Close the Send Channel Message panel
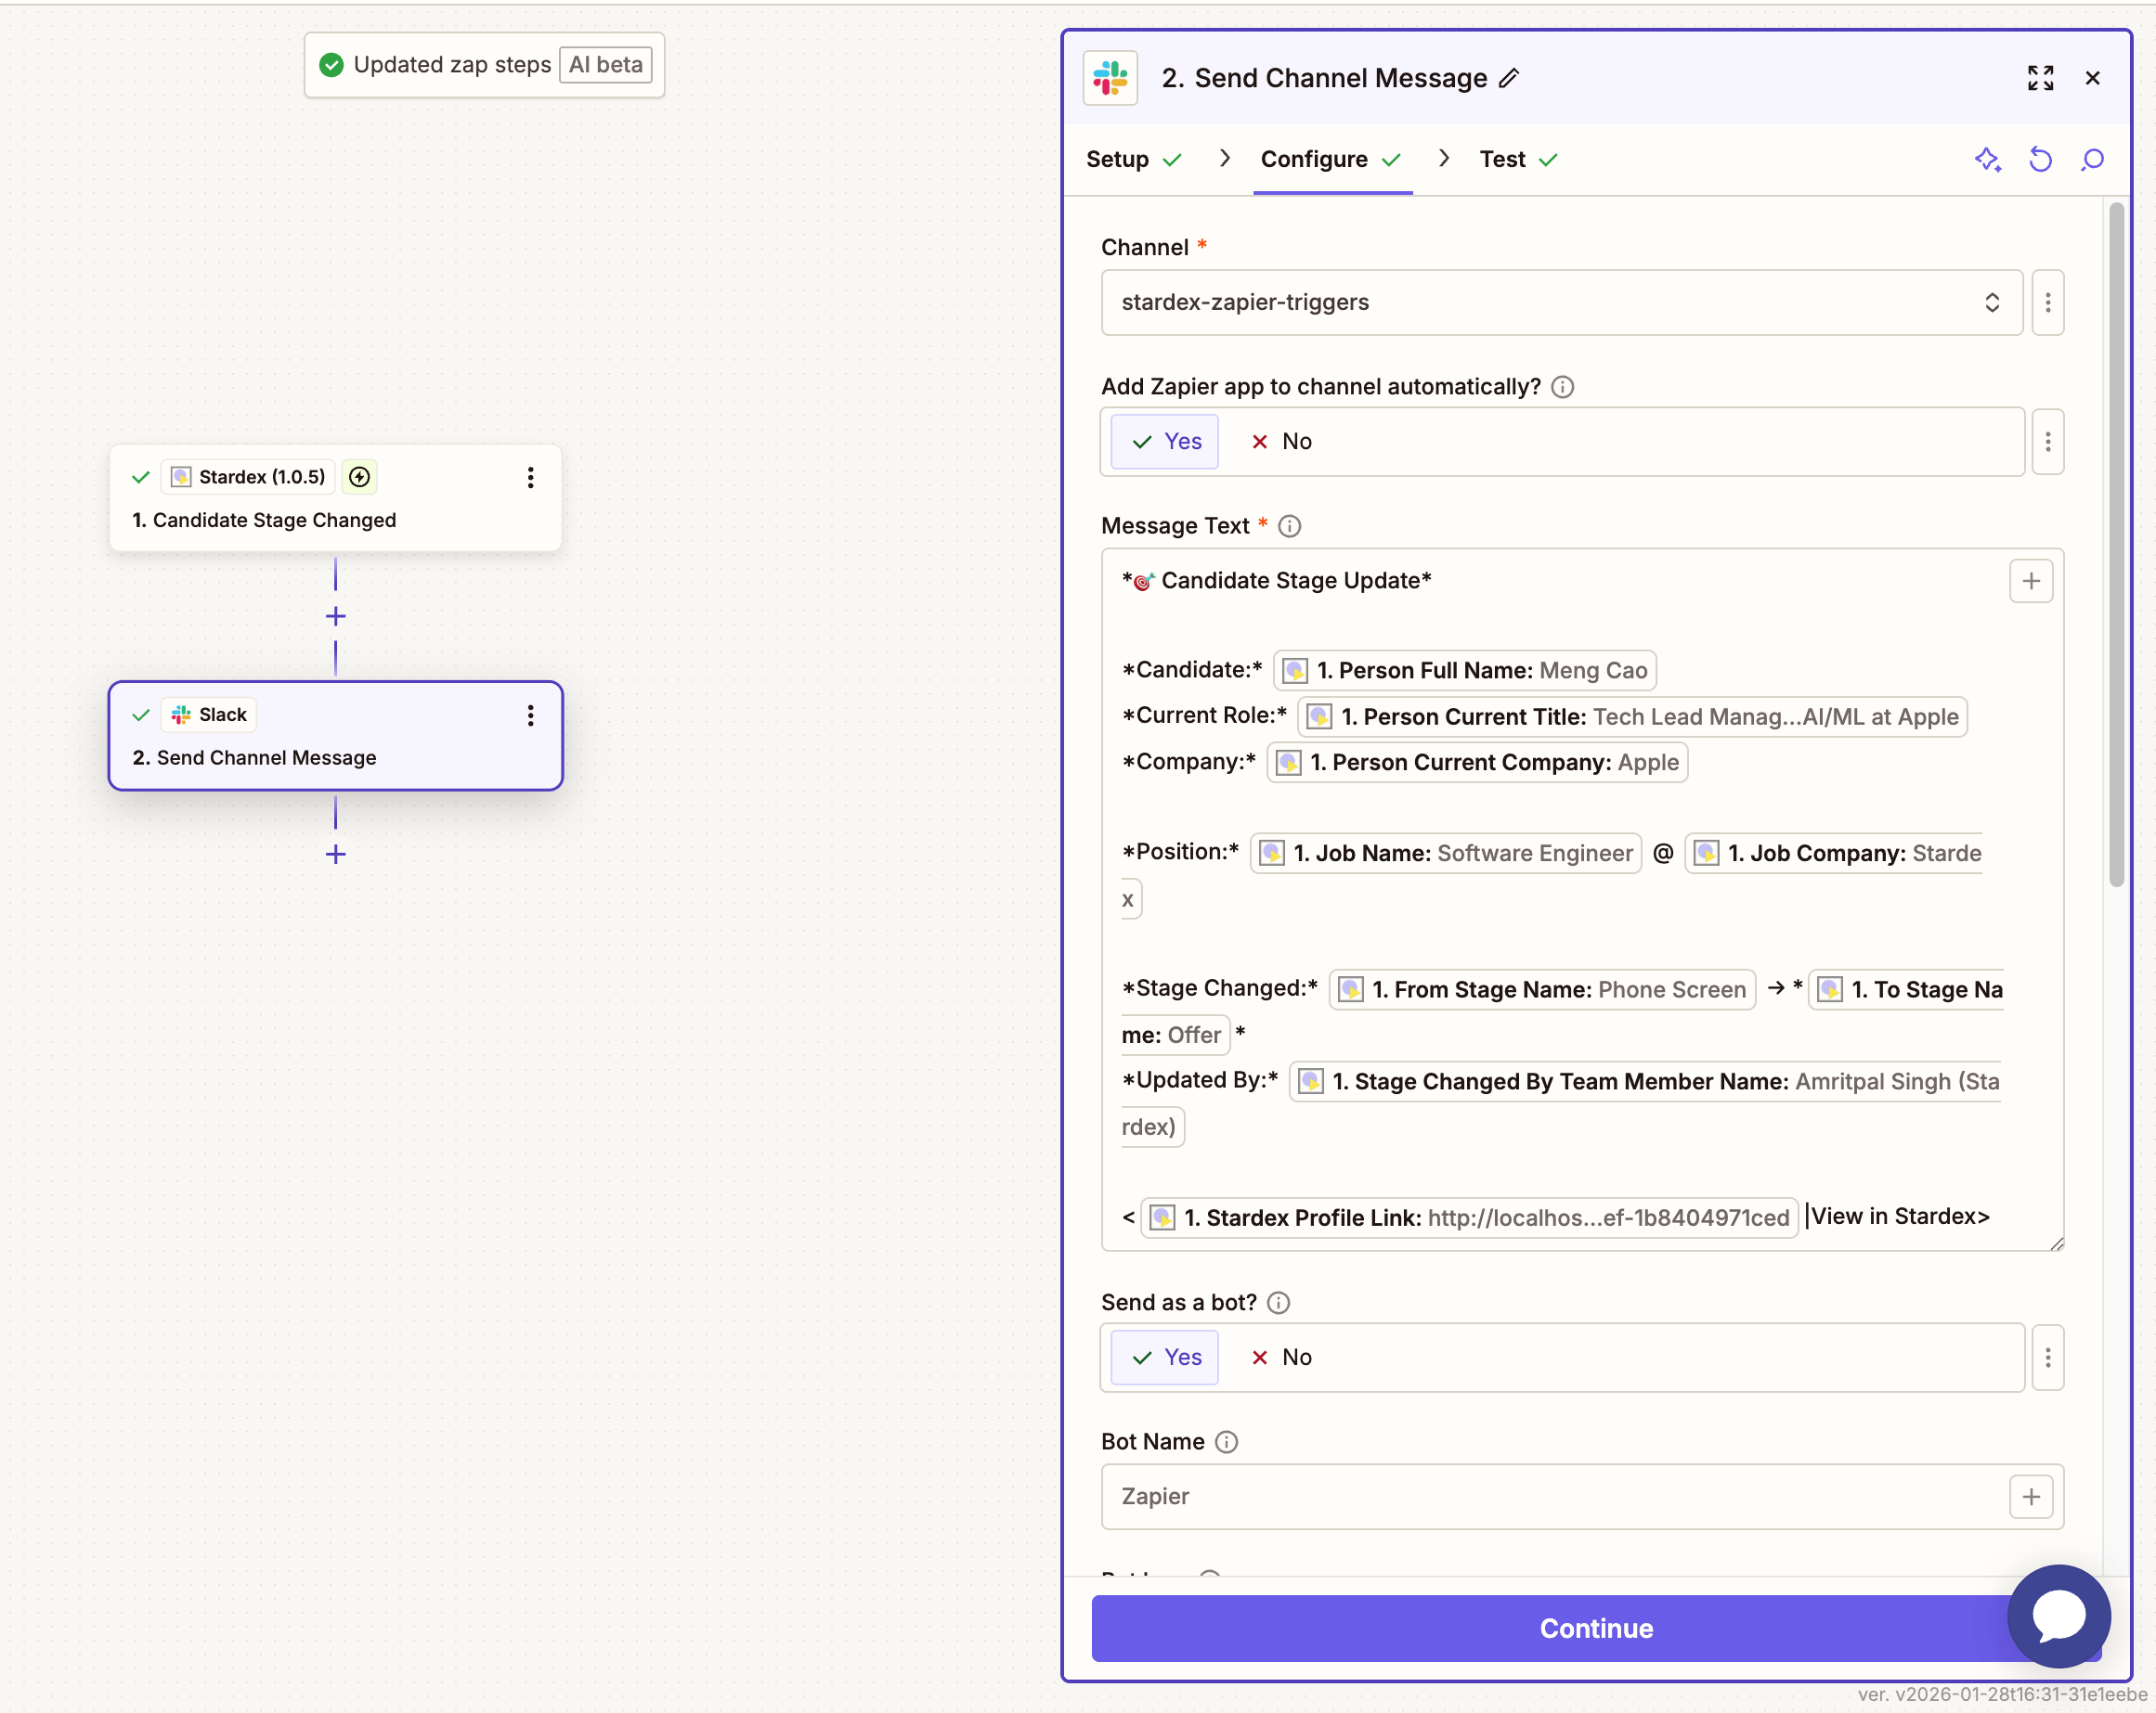Image resolution: width=2156 pixels, height=1713 pixels. coord(2092,78)
